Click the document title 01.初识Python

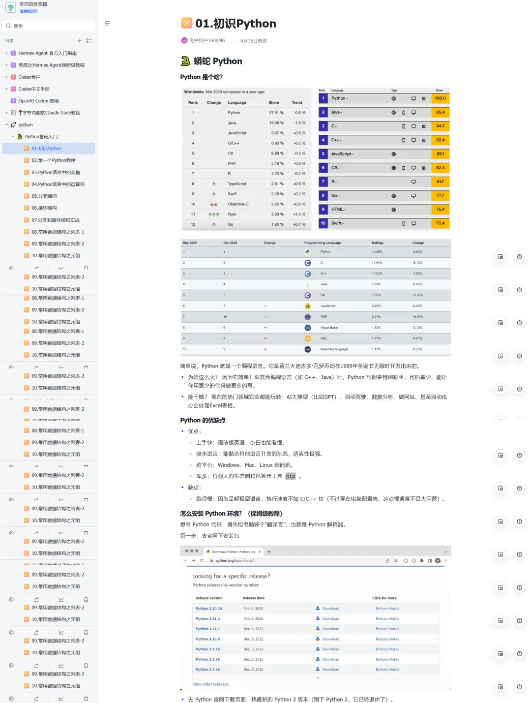(236, 24)
